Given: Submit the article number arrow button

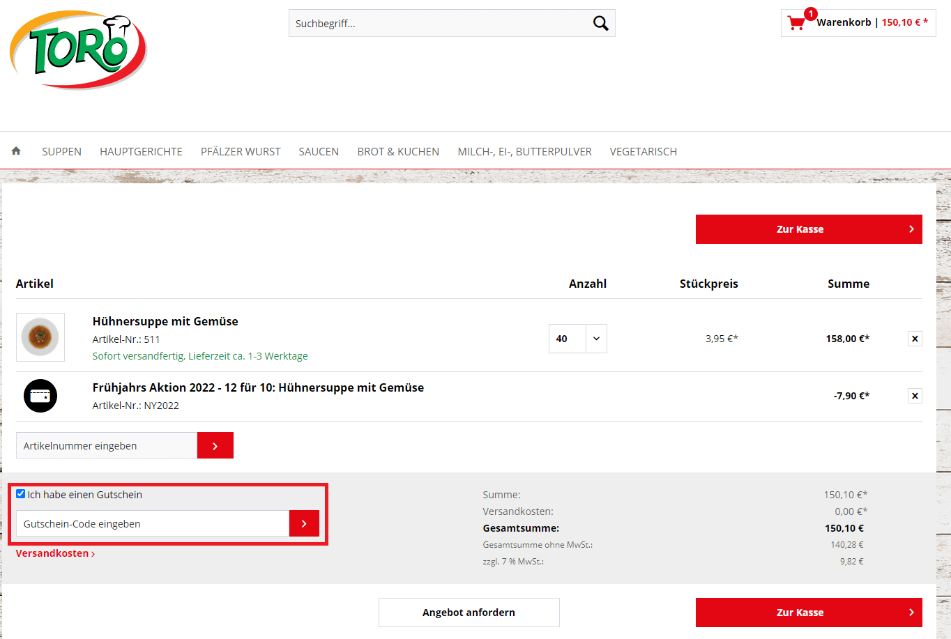Looking at the screenshot, I should tap(215, 445).
